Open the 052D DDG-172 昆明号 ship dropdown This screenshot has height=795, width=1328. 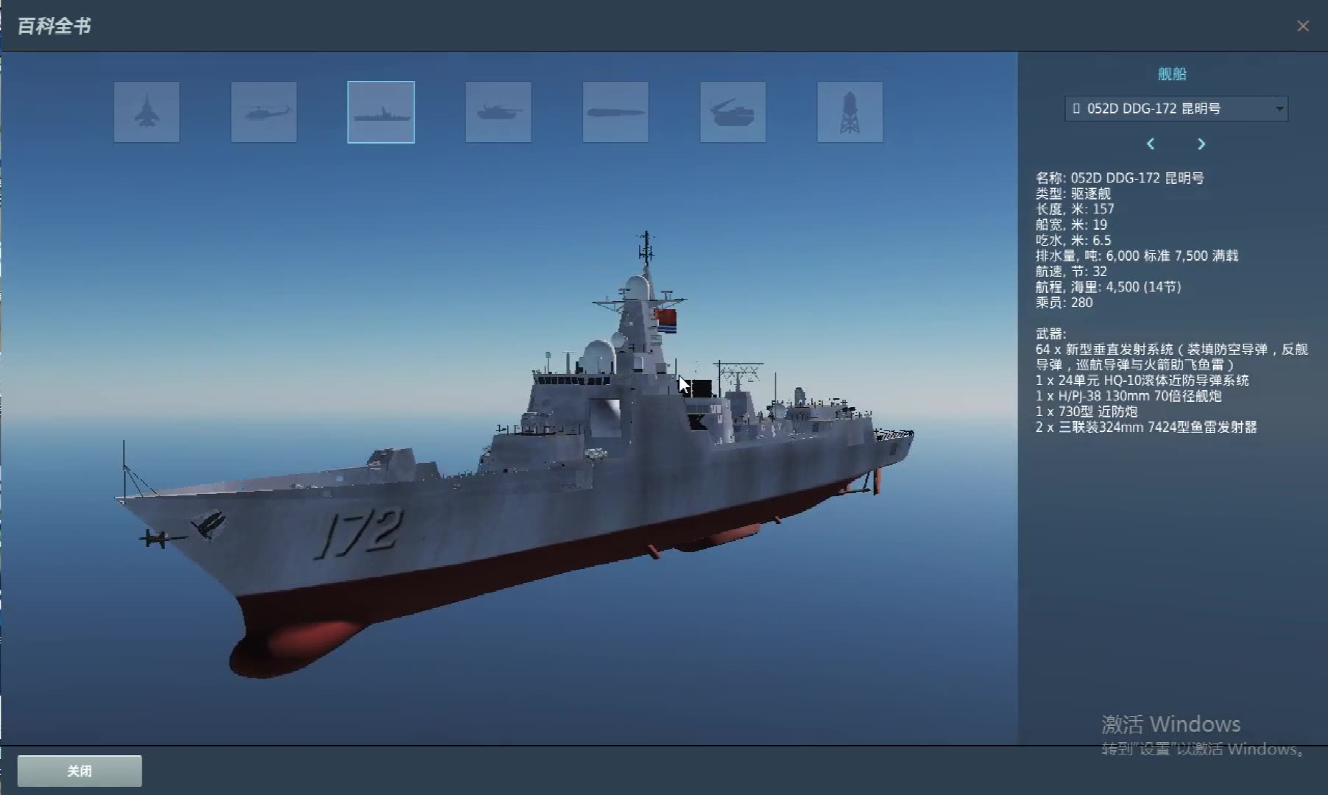click(1174, 109)
